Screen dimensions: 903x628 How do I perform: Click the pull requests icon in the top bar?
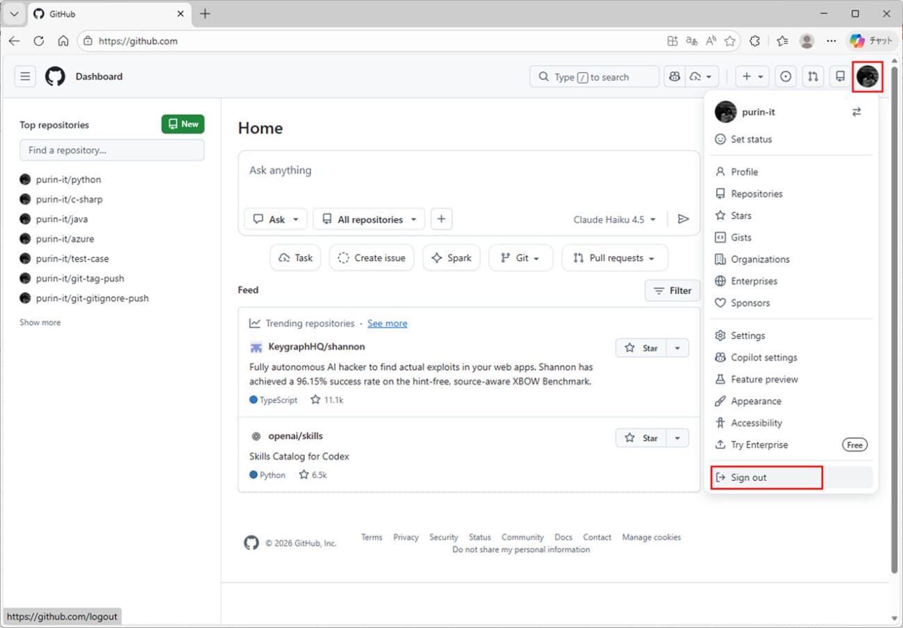pyautogui.click(x=813, y=76)
